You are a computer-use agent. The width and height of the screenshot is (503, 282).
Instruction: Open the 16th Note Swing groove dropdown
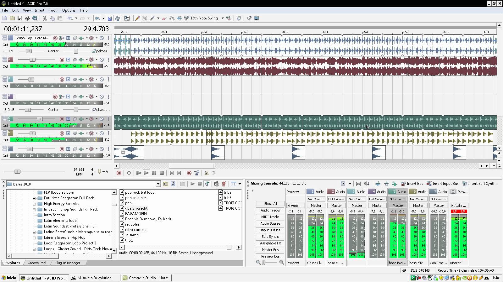click(223, 18)
